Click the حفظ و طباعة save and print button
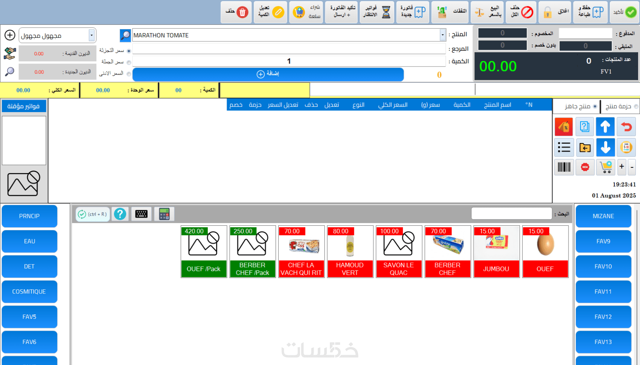This screenshot has width=640, height=365. (590, 12)
